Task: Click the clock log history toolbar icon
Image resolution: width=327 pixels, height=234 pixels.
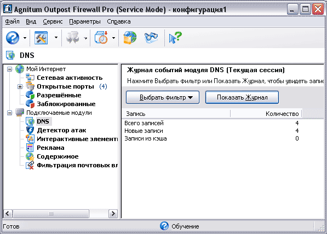Action: 101,38
